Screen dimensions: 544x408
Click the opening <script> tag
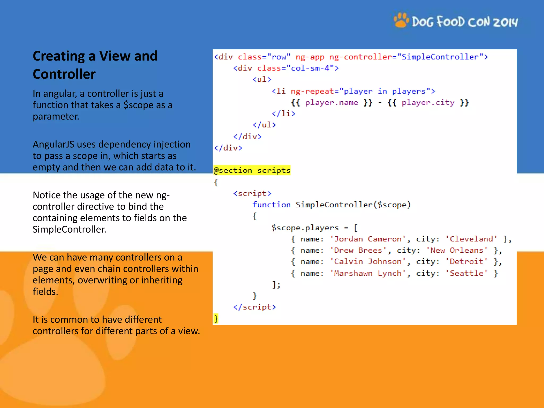point(252,193)
